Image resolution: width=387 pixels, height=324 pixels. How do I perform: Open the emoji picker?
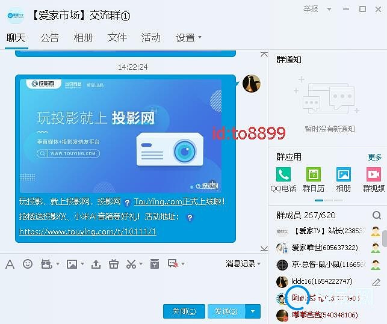pos(28,264)
